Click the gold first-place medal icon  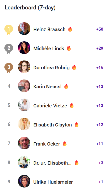(x=9, y=30)
